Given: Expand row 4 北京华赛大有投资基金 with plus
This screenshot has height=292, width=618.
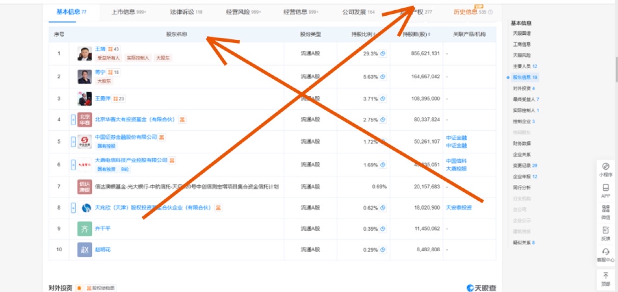Looking at the screenshot, I should tap(73, 120).
